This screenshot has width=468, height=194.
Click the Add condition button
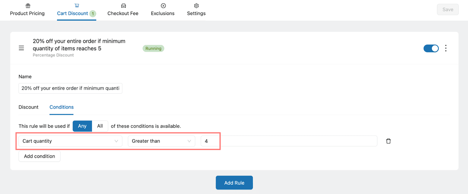point(39,156)
